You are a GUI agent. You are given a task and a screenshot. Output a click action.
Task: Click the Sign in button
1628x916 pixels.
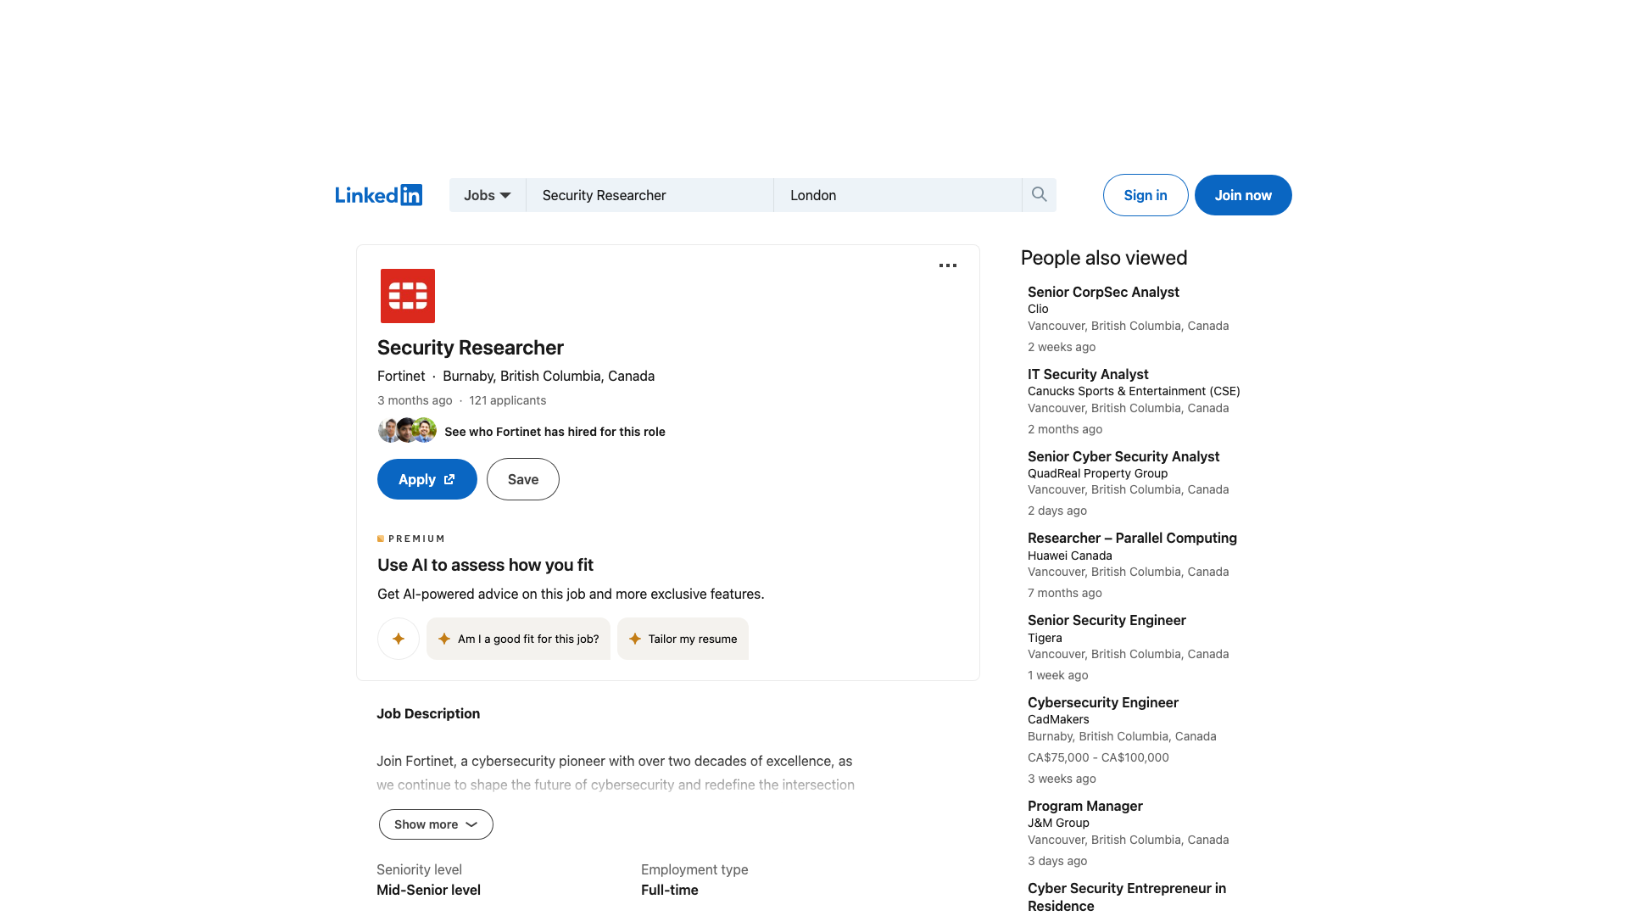click(1146, 195)
